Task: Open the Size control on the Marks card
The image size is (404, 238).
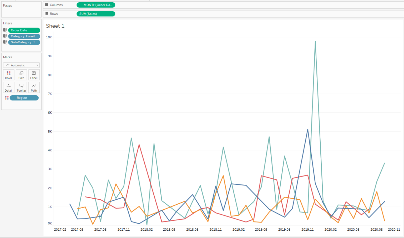Action: tap(21, 75)
